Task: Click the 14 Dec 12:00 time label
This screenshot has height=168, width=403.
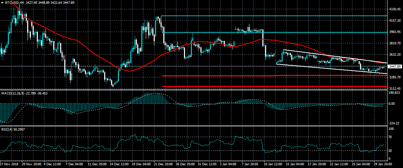Action: [x=119, y=164]
